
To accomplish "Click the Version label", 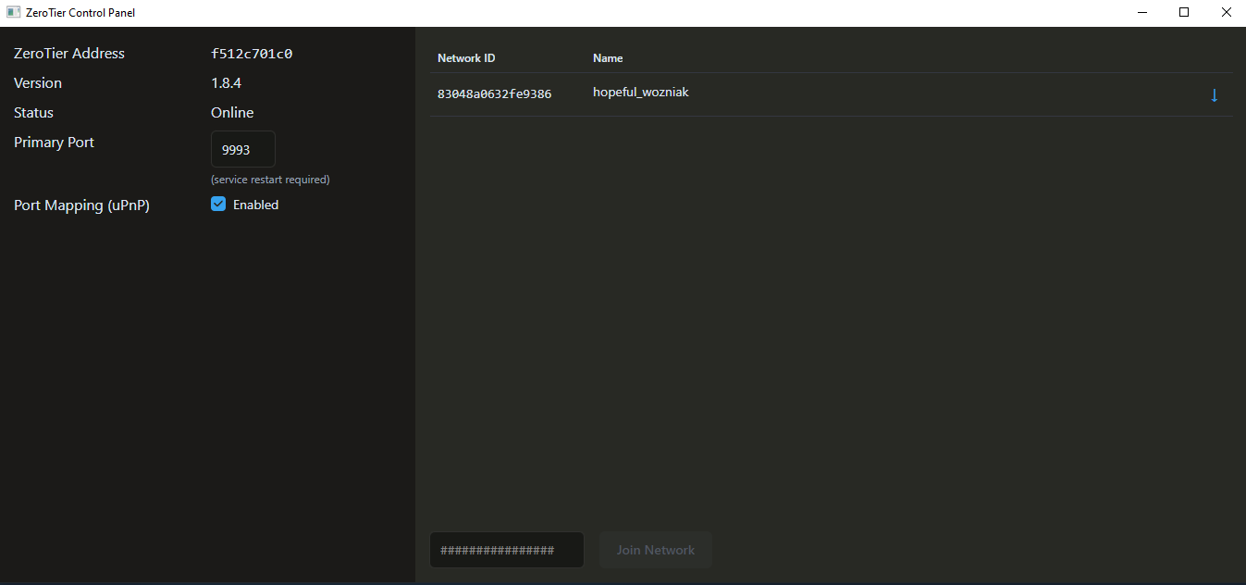I will [38, 83].
